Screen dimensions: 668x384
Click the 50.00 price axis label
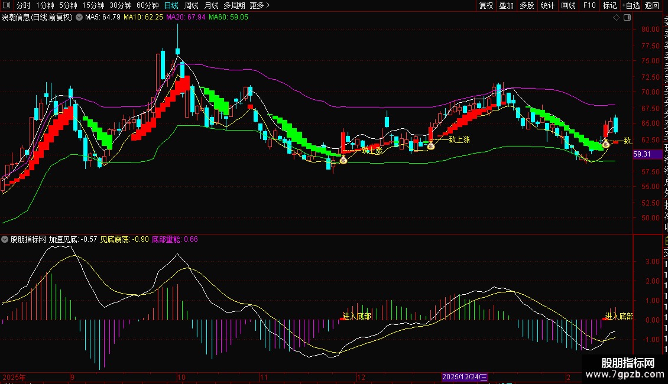click(650, 218)
